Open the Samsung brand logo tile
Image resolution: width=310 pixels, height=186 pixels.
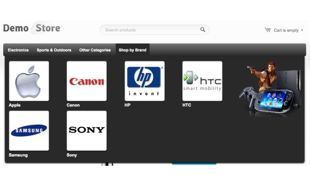pyautogui.click(x=29, y=130)
